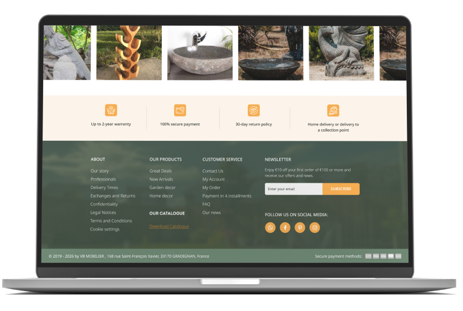This screenshot has height=311, width=463.
Task: Select the wooden wine rack thumbnail
Action: [129, 53]
